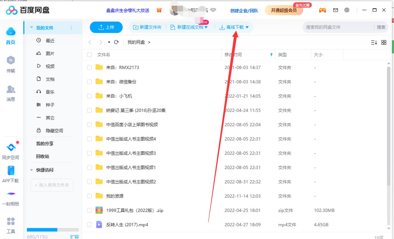Check the checkbox next to 我的资源 folder

pyautogui.click(x=89, y=196)
